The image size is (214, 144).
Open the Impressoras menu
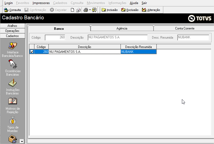[41, 3]
